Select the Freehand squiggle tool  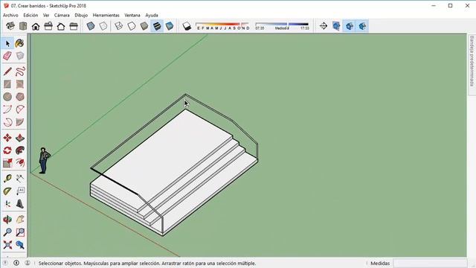coord(20,71)
